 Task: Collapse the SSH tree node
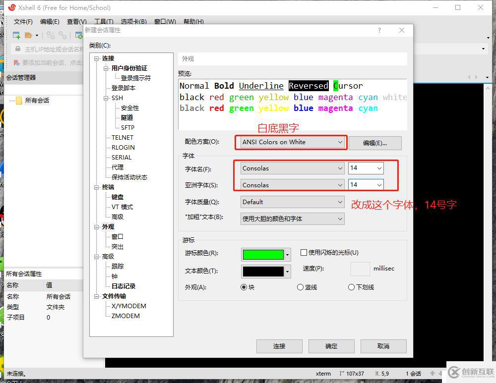coord(106,98)
